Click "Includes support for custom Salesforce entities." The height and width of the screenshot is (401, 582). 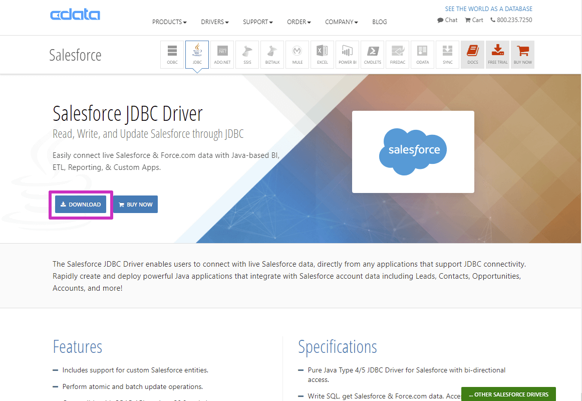tap(135, 370)
